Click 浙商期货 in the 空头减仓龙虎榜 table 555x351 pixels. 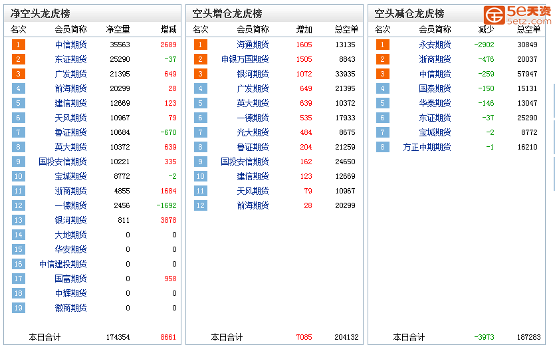click(435, 59)
